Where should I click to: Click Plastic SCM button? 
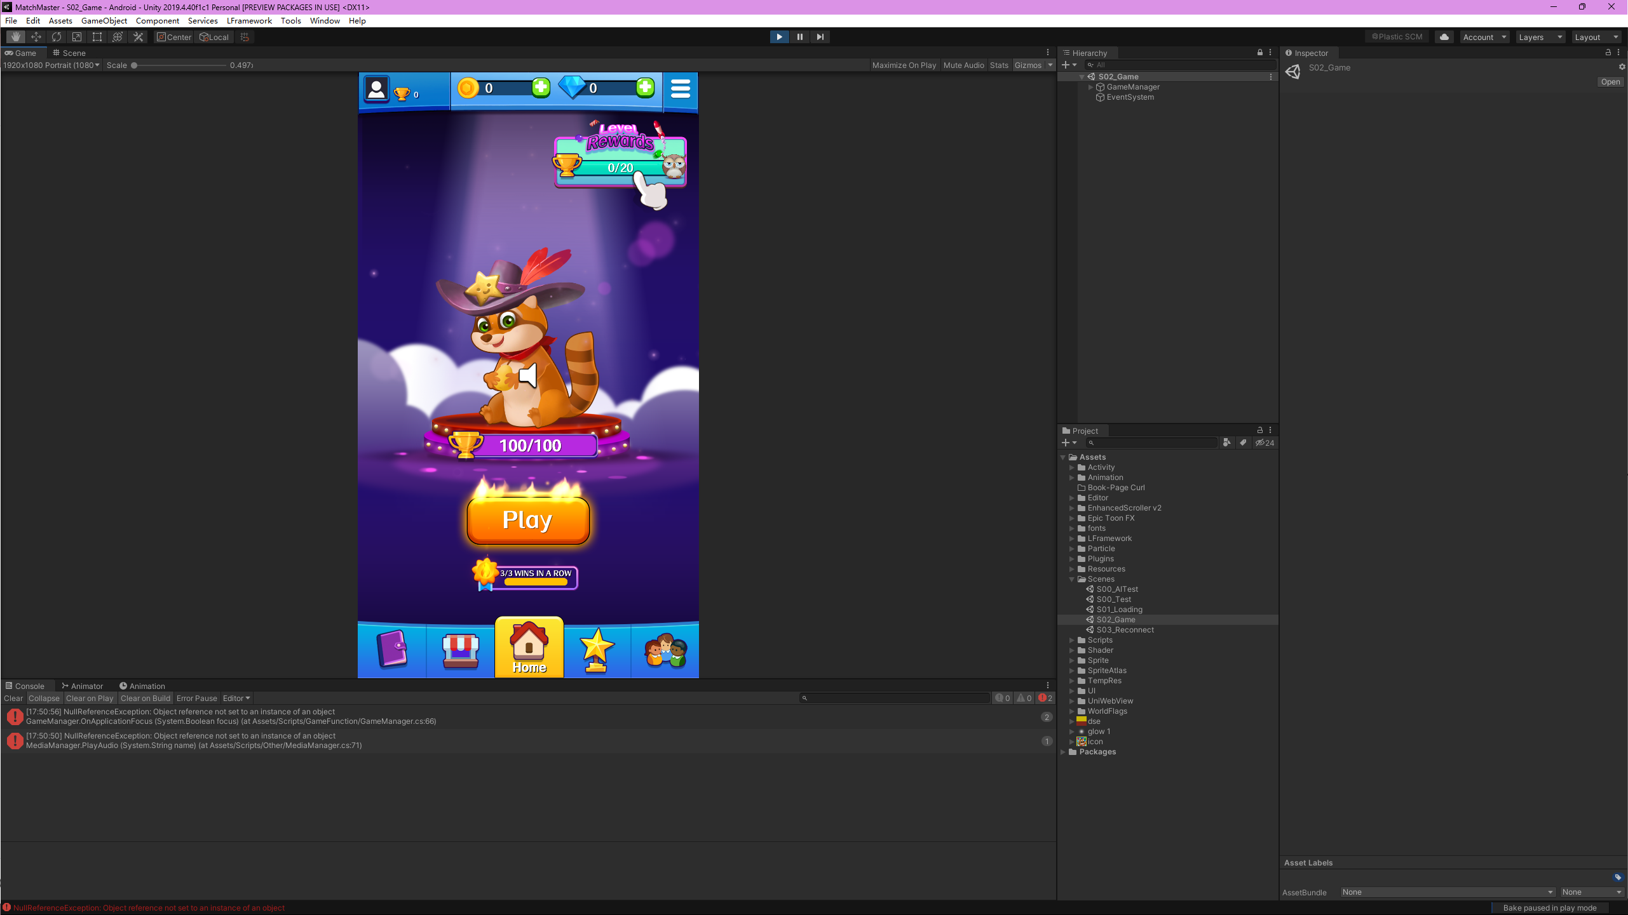[x=1397, y=37]
